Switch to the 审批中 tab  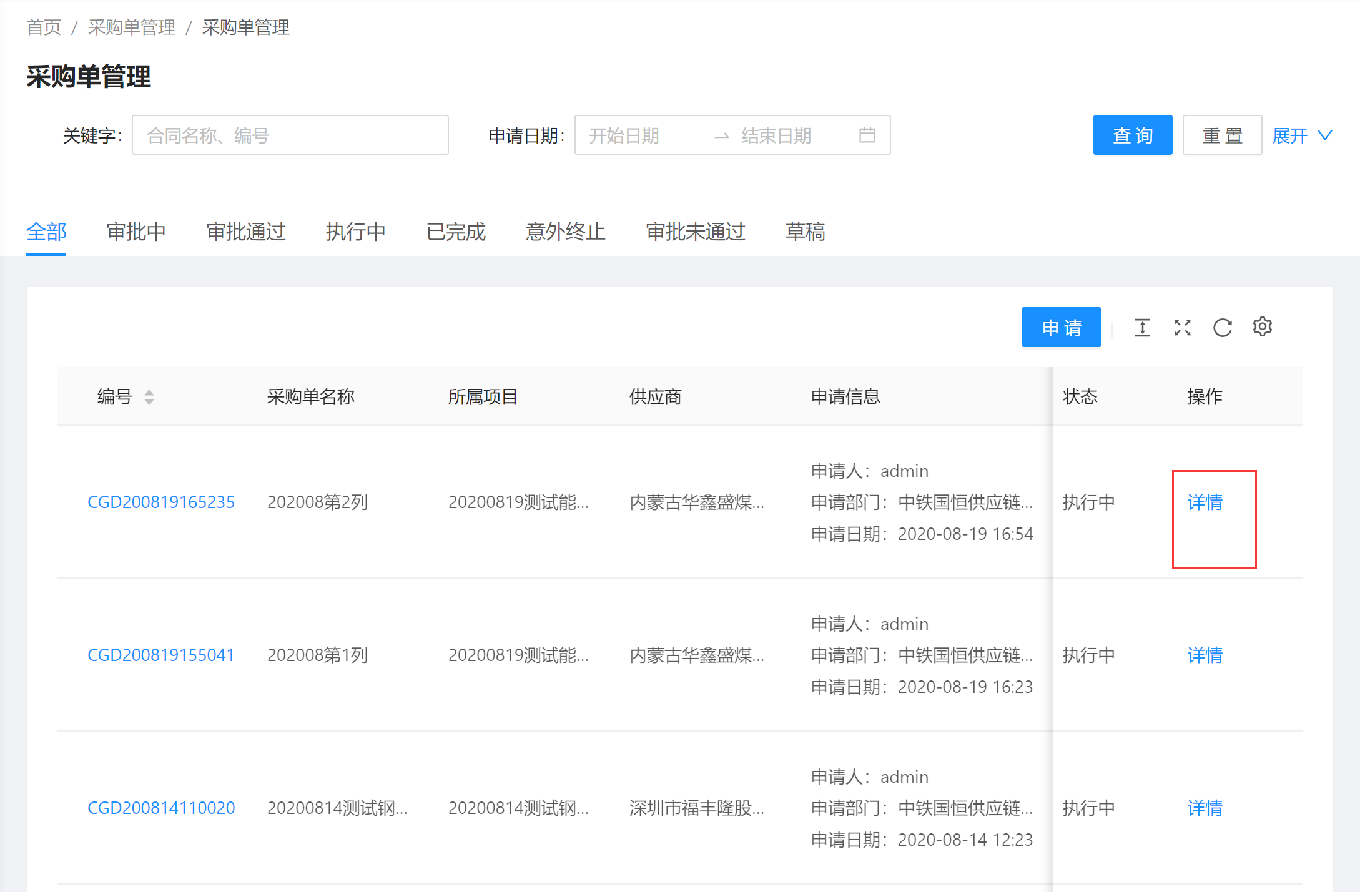tap(136, 232)
